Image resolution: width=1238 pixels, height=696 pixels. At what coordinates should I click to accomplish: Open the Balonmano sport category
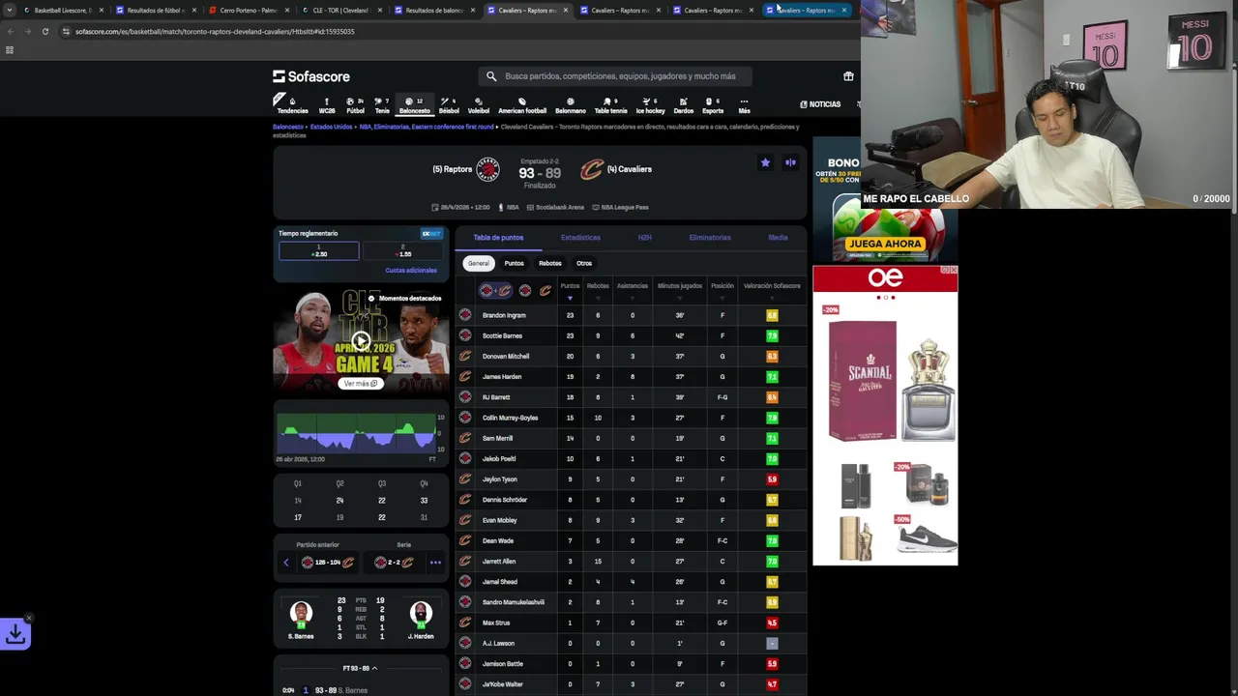click(571, 105)
